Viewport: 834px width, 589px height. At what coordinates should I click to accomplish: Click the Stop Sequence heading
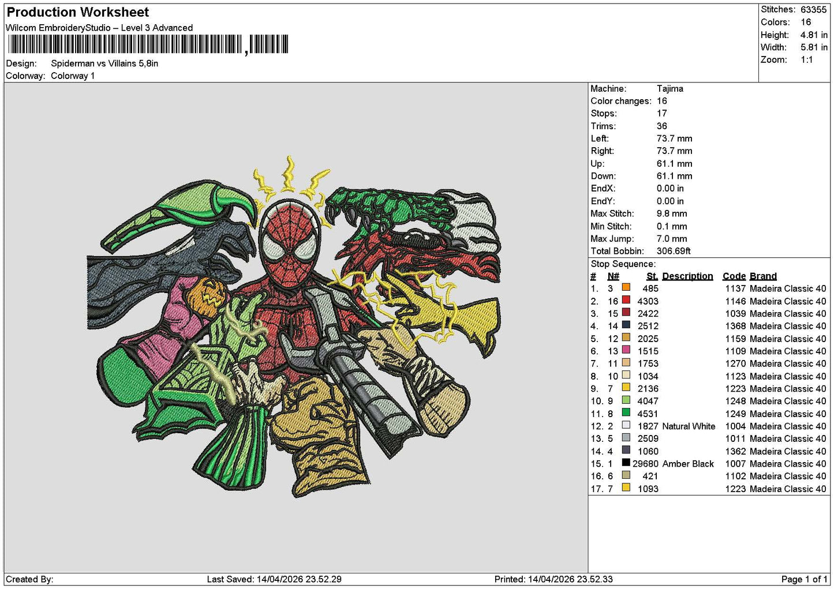623,264
